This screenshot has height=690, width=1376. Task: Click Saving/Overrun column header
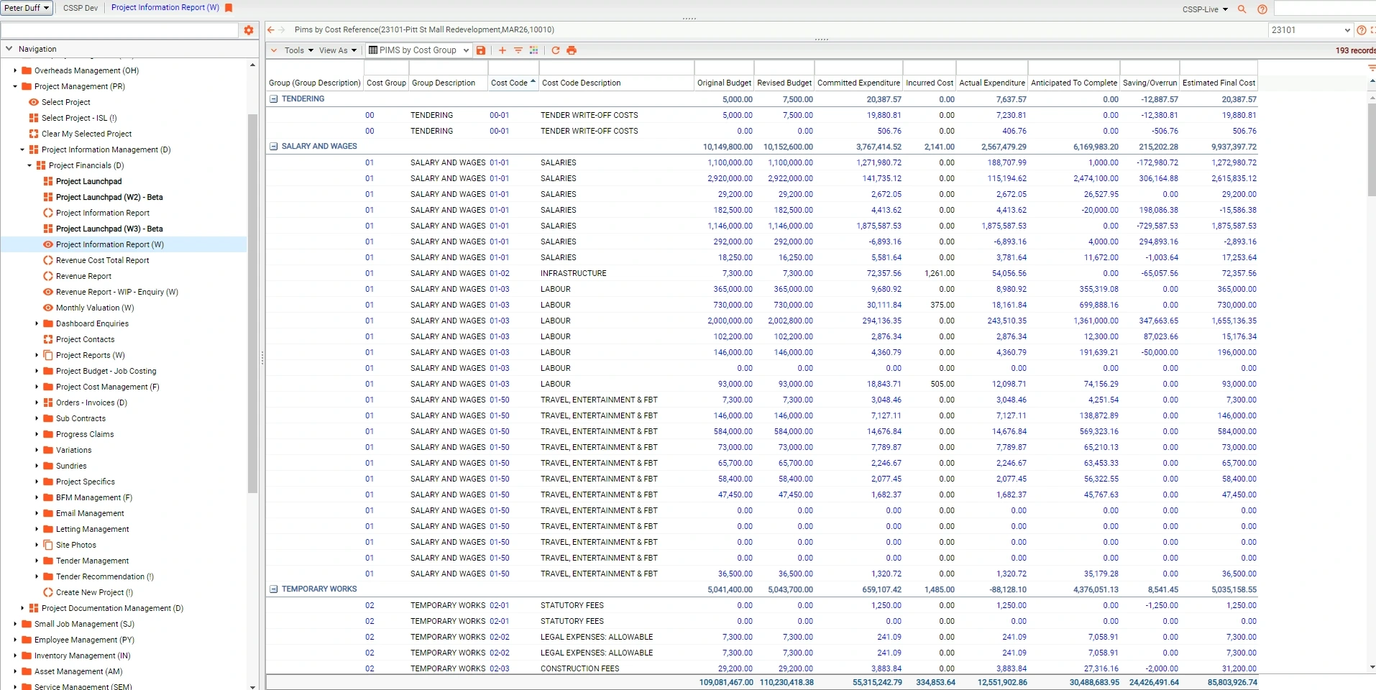click(x=1150, y=83)
